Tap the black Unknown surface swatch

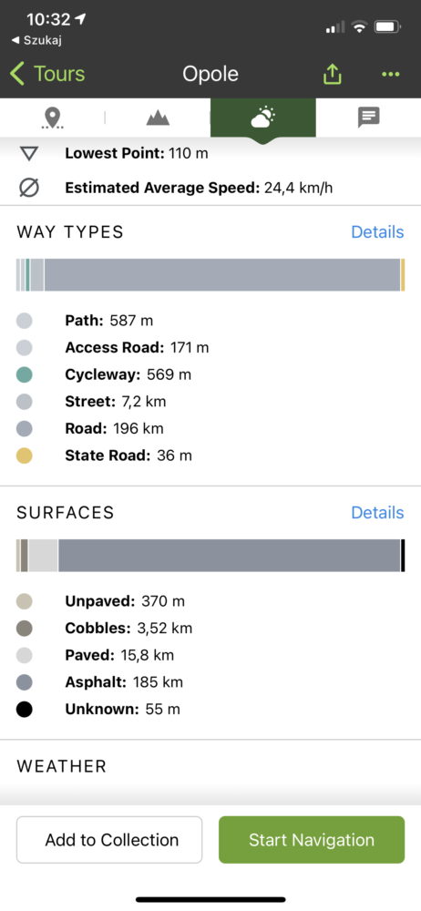[x=25, y=710]
